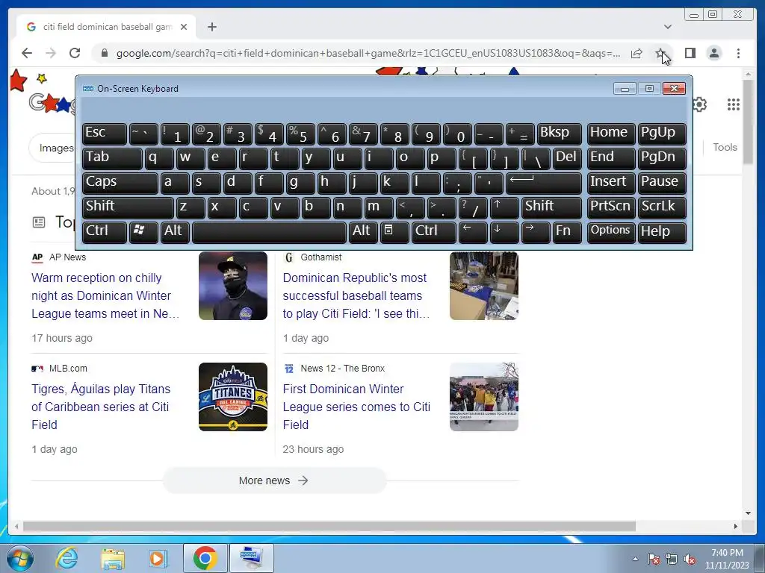This screenshot has width=765, height=573.
Task: Open Windows Explorer from taskbar
Action: coord(113,558)
